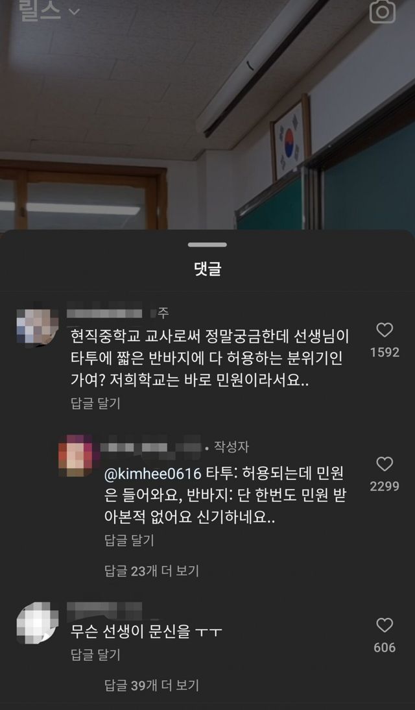This screenshot has width=415, height=710.
Task: Show 23 more replies (답글 23개 더 보기)
Action: click(152, 571)
